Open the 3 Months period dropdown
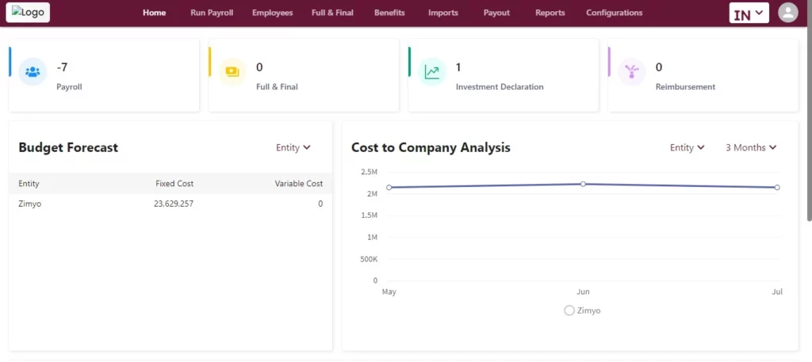The width and height of the screenshot is (812, 362). (751, 148)
